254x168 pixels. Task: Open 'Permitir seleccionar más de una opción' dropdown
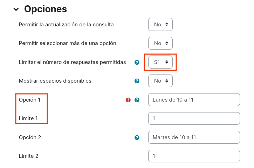pyautogui.click(x=160, y=43)
